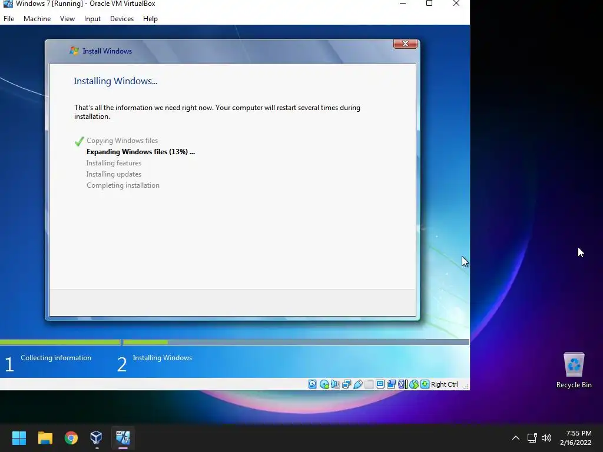The image size is (603, 452).
Task: Close the Install Windows dialog
Action: 405,44
